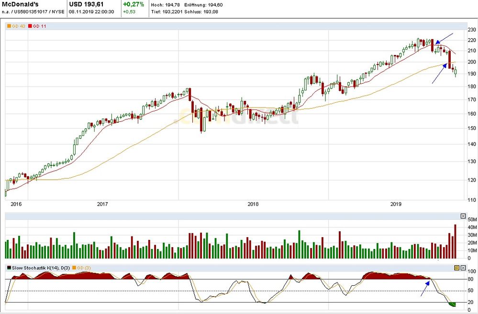Click the Tief: 193,2201 value
This screenshot has height=314, width=478.
pos(167,12)
